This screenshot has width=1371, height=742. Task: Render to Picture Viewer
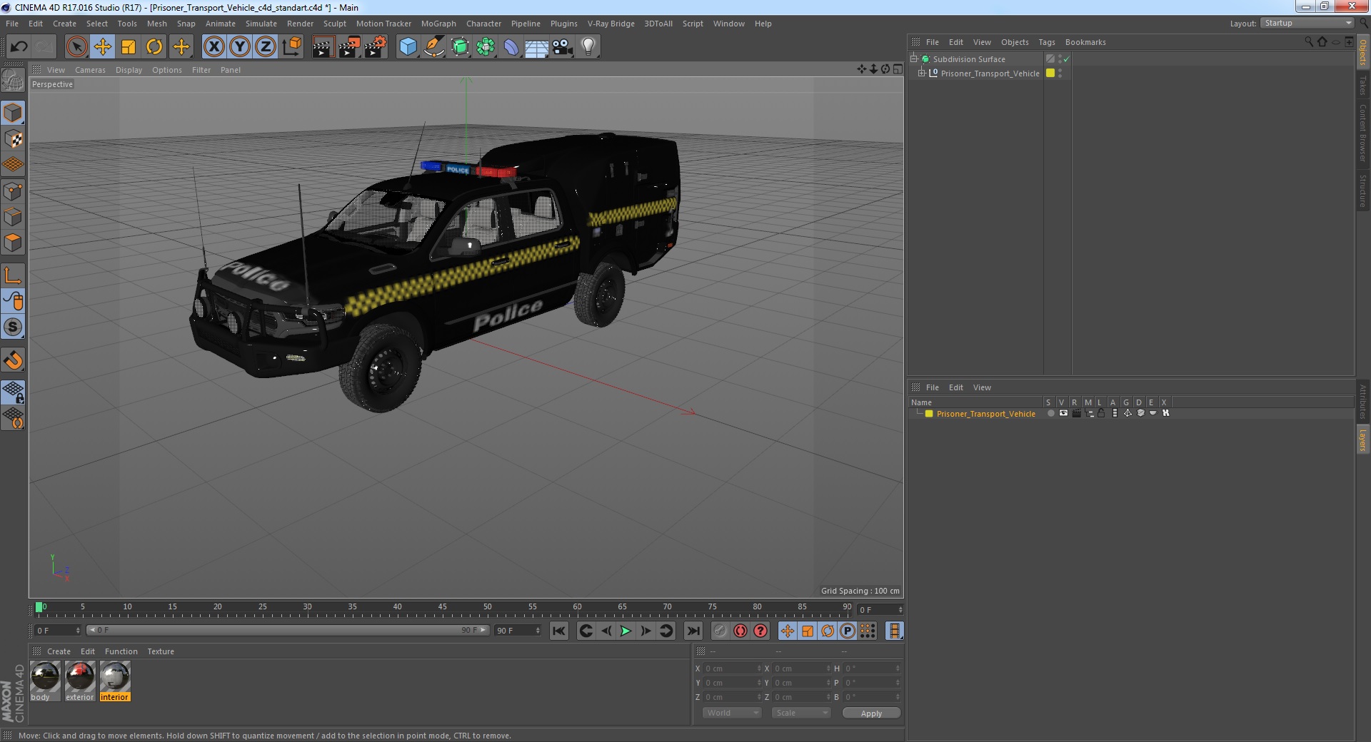pos(349,47)
